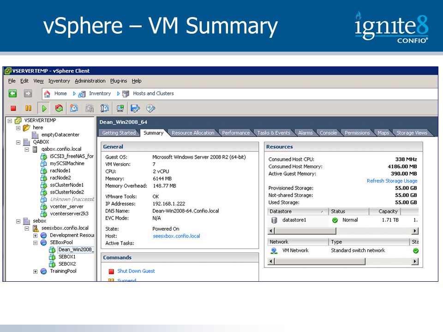The width and height of the screenshot is (443, 332).
Task: Click the Refresh Storage Usage link
Action: (392, 181)
